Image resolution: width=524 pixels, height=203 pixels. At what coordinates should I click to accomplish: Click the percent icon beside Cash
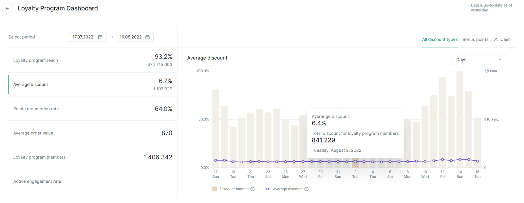(x=496, y=39)
